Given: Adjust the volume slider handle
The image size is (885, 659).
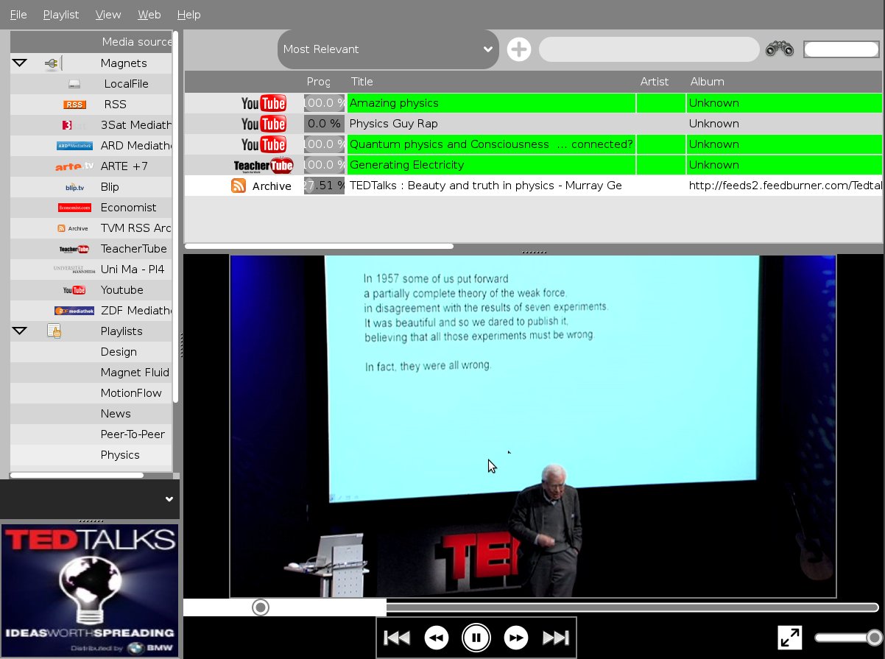Looking at the screenshot, I should (874, 638).
